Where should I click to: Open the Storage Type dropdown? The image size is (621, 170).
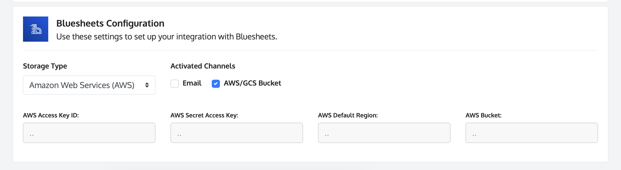coord(89,85)
